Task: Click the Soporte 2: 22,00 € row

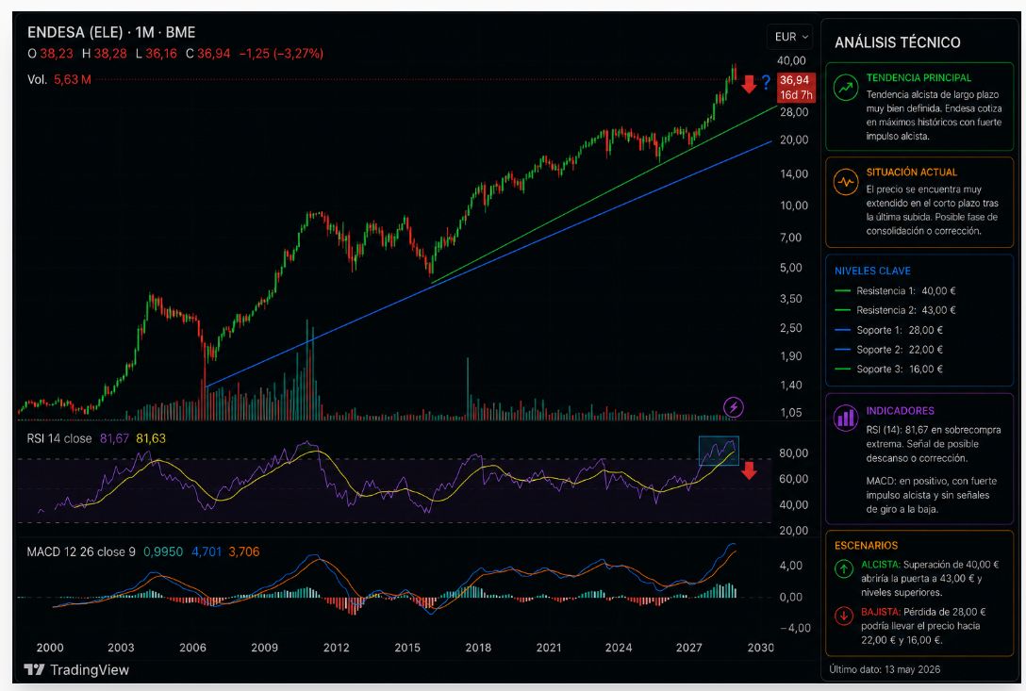Action: point(888,350)
